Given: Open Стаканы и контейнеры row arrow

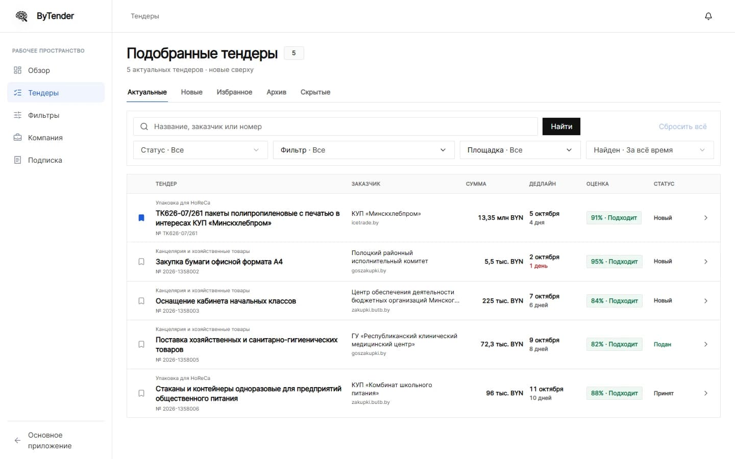Looking at the screenshot, I should click(x=706, y=393).
